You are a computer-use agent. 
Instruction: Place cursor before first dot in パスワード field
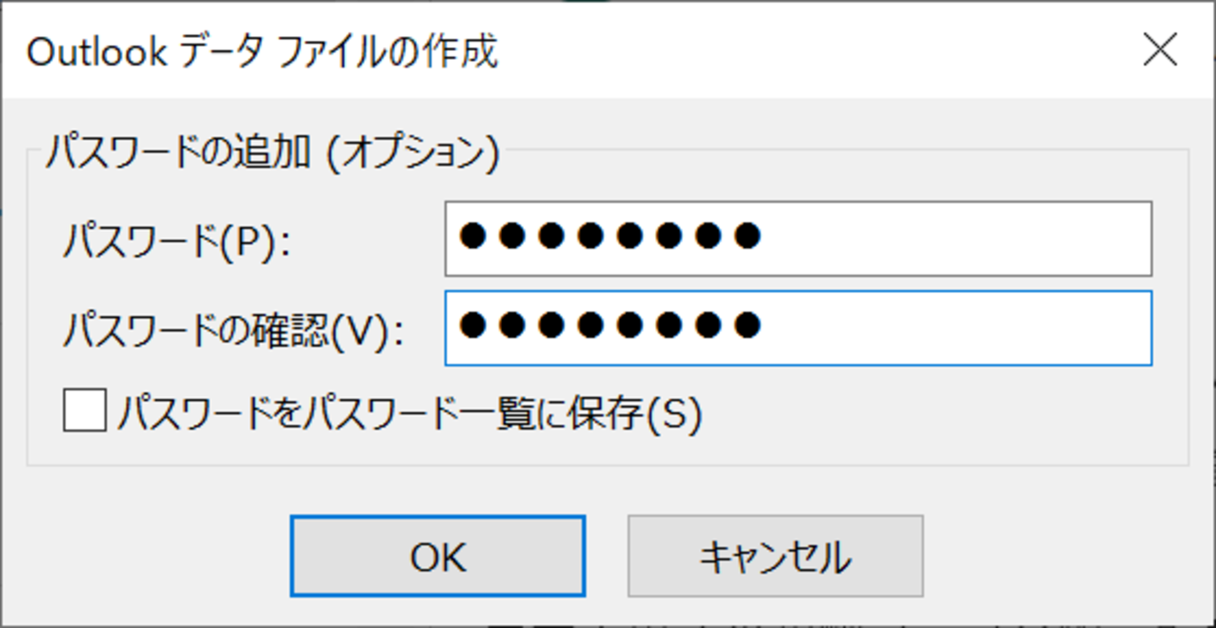click(x=456, y=237)
